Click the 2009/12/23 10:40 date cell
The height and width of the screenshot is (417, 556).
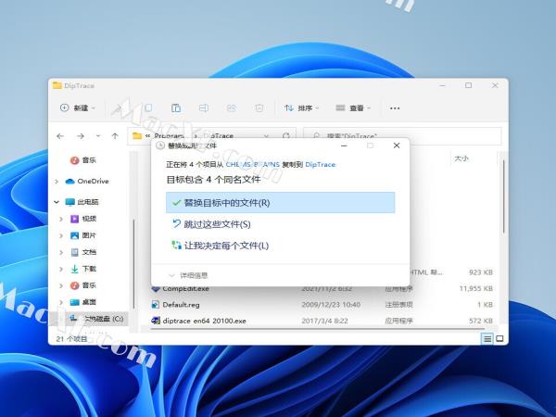(x=331, y=305)
